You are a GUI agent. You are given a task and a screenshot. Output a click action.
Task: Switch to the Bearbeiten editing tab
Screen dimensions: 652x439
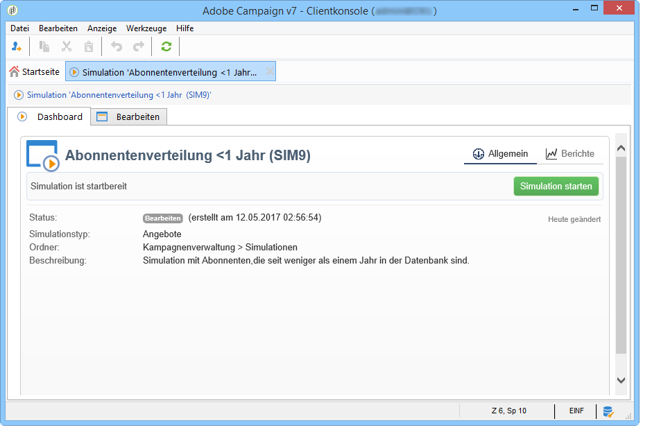(x=129, y=117)
